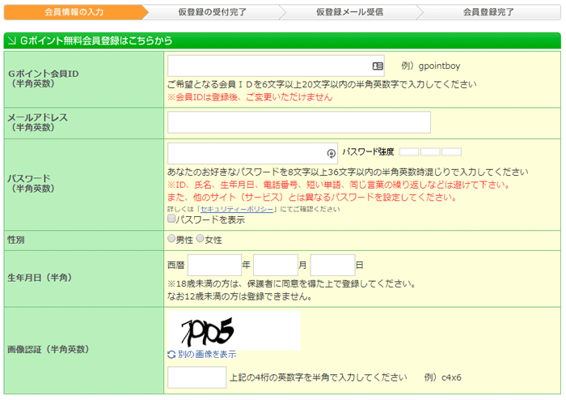Click the captcha code input box
This screenshot has height=400, width=566.
click(196, 377)
